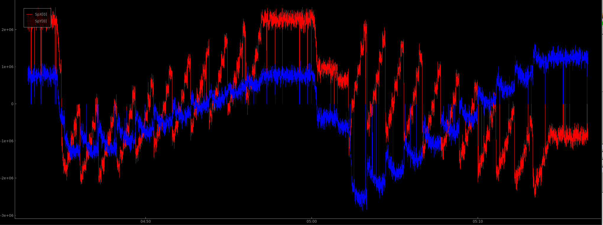Click the blue SpY plateau before 05:00
This screenshot has height=225, width=603.
click(x=287, y=75)
